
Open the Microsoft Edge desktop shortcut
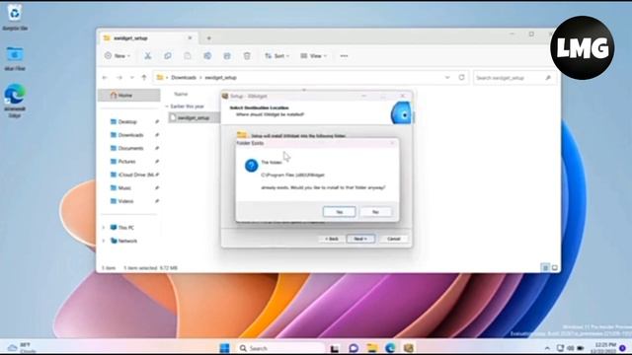[x=15, y=101]
